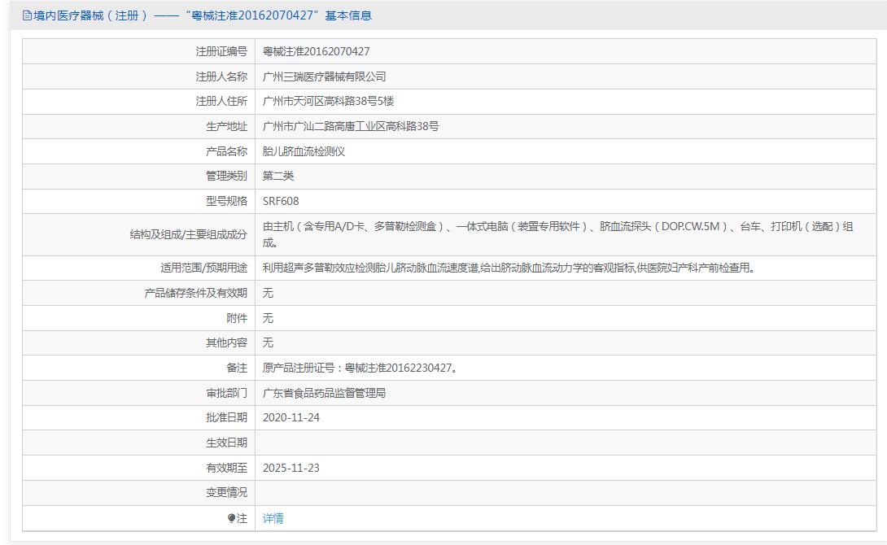Screen dimensions: 887x545
Task: Click production address 广州市广汕二路高唐工业区高科路38号
Action: (x=351, y=126)
